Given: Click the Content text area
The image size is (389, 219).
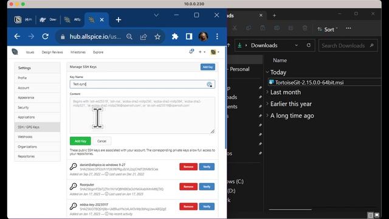Looking at the screenshot, I should pos(142,115).
